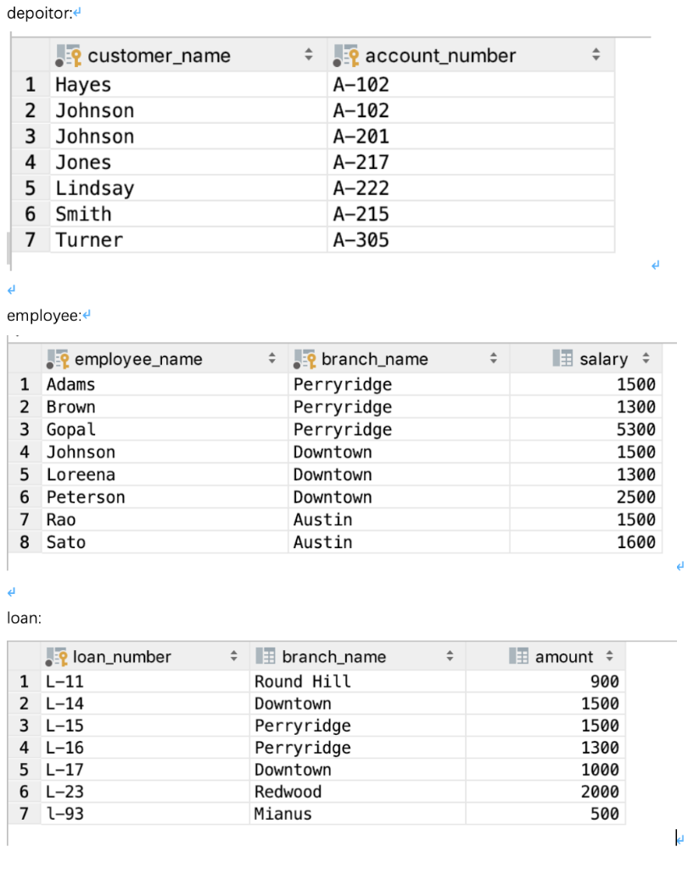Click the key icon beside customer_name column
The image size is (688, 869).
pyautogui.click(x=67, y=56)
